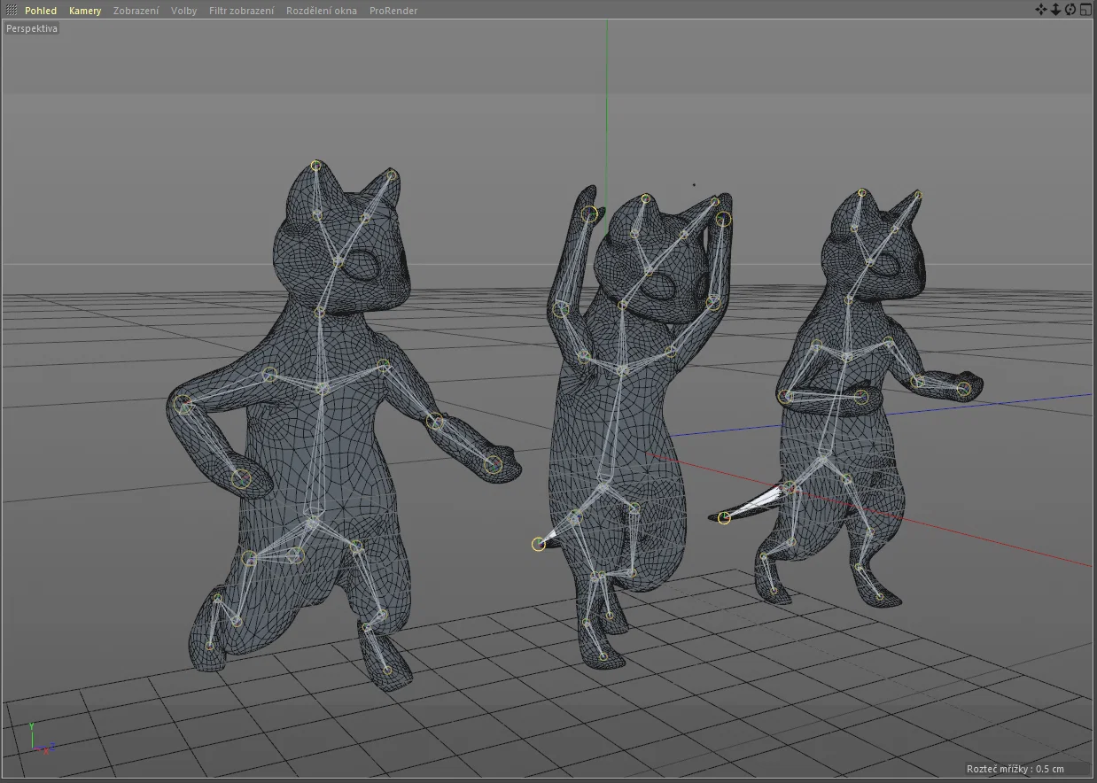Click the XYZ world axis indicator

[x=41, y=739]
